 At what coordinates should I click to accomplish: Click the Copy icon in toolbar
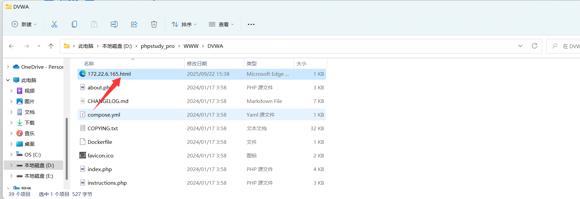[74, 24]
